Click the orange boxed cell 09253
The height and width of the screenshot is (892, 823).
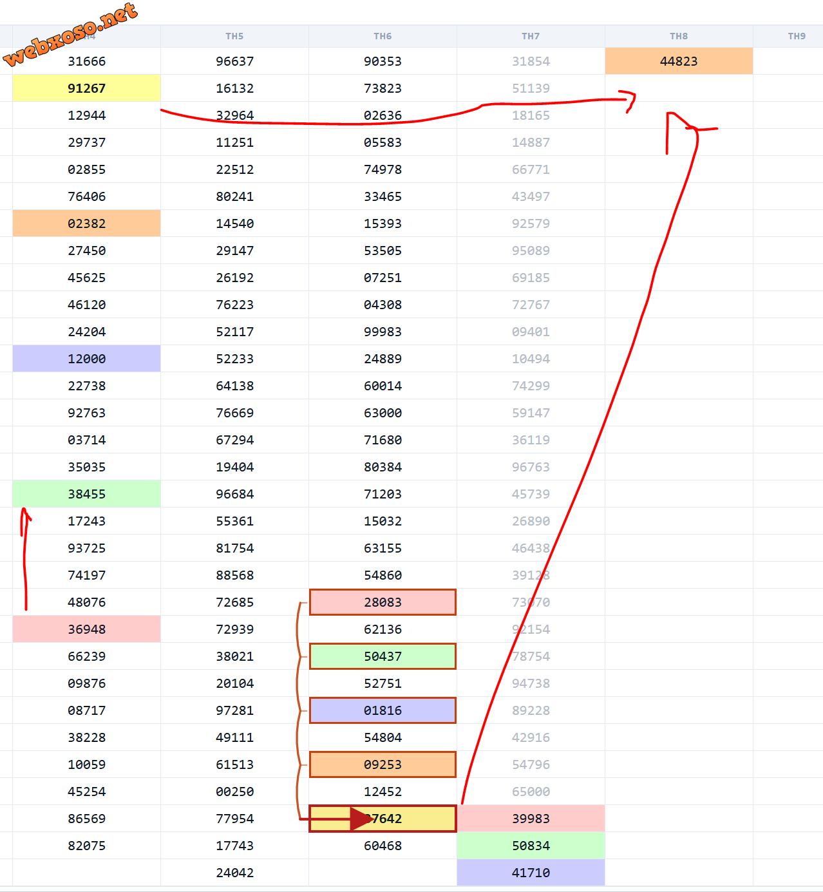(x=383, y=764)
